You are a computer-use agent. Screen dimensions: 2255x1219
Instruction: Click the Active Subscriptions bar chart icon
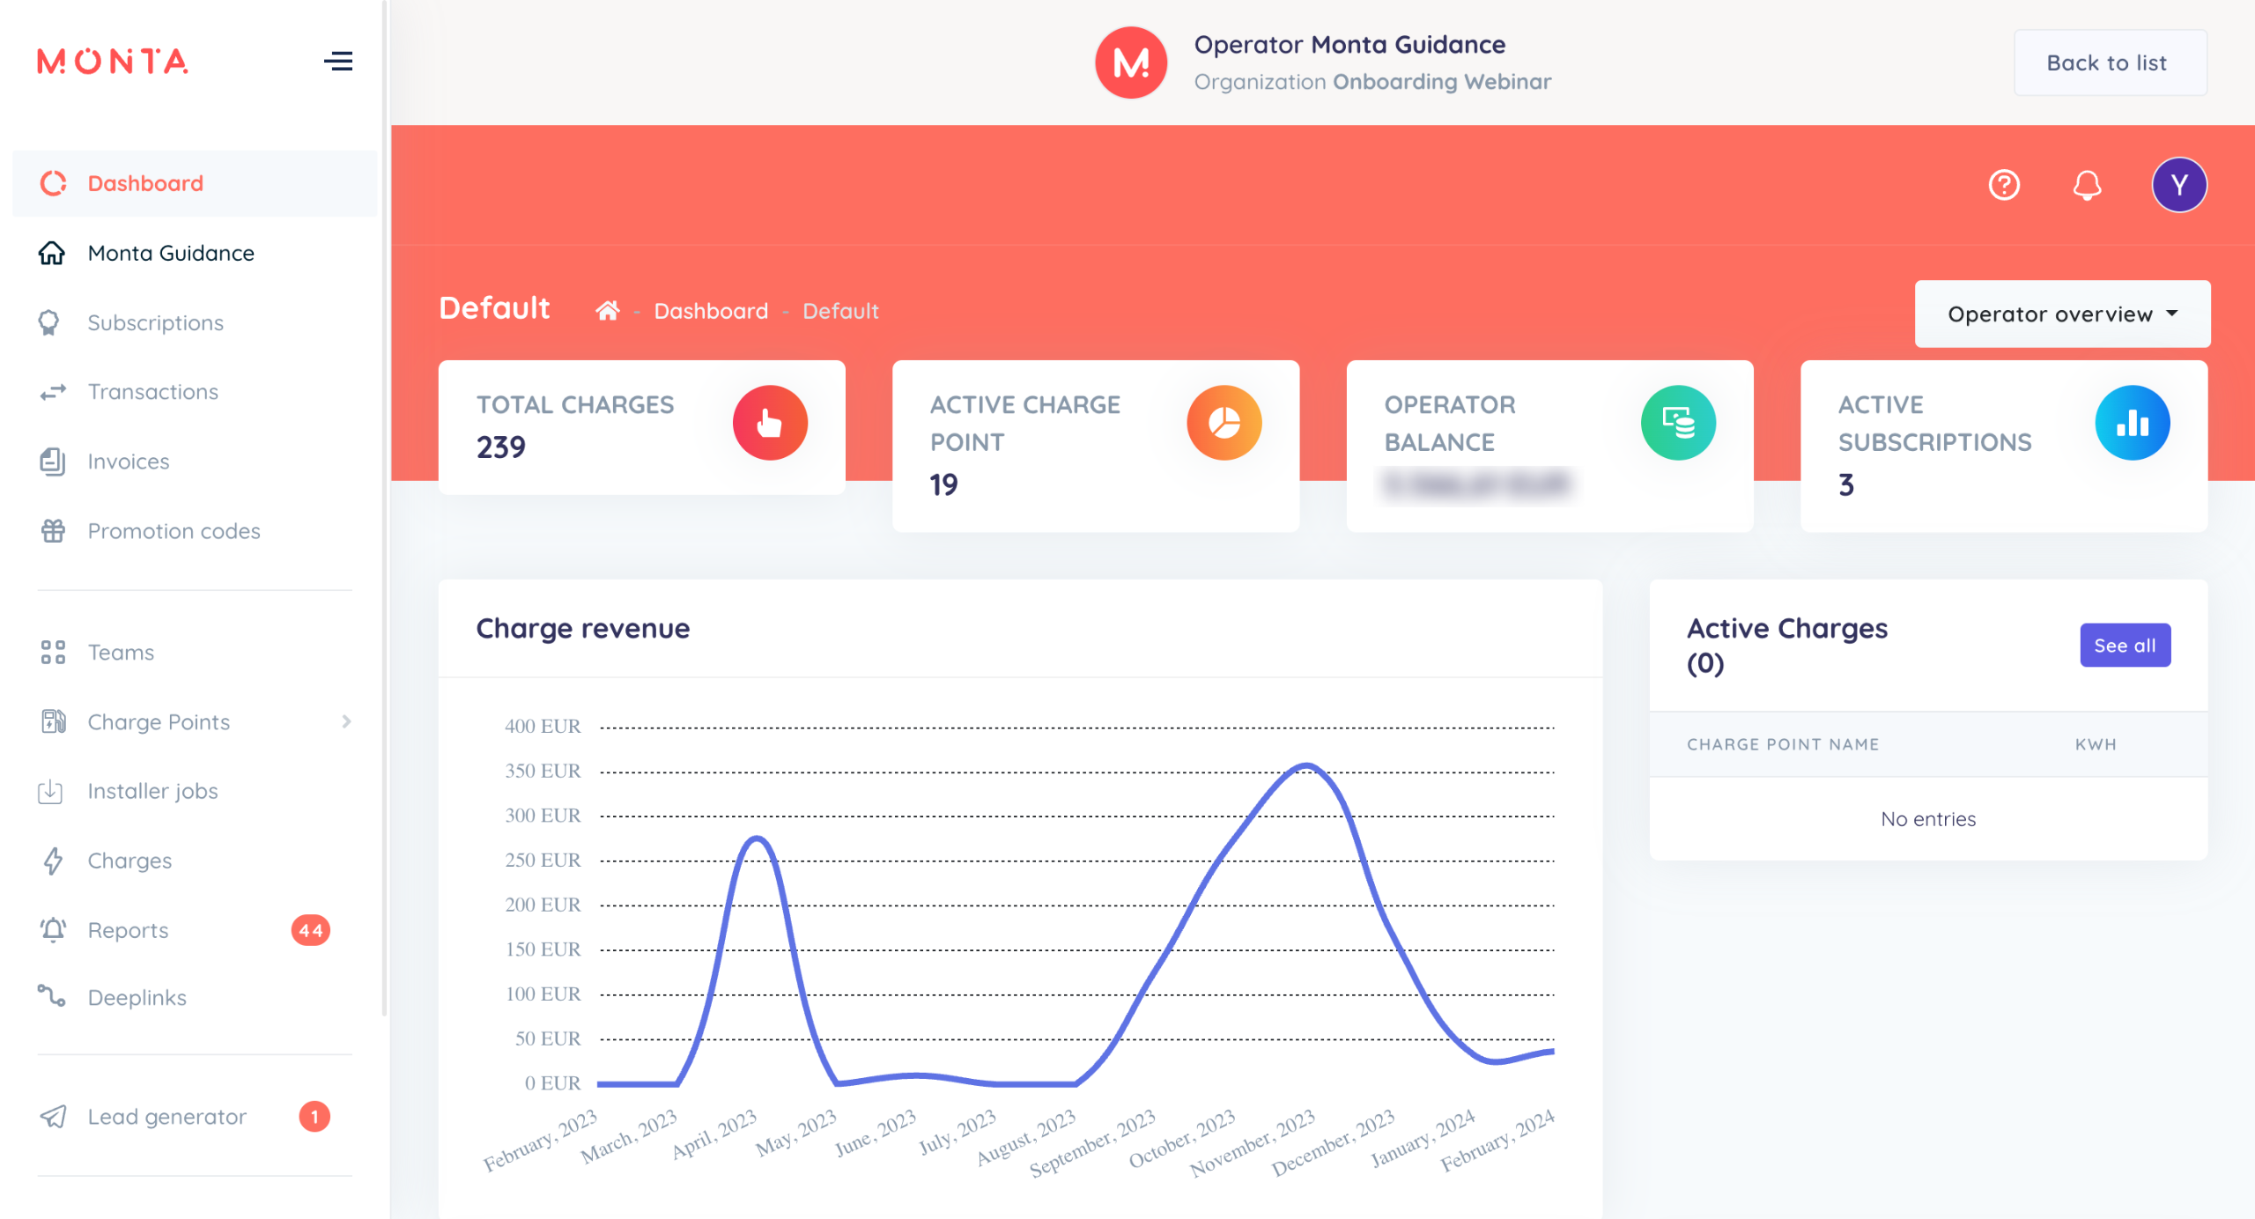(2132, 423)
